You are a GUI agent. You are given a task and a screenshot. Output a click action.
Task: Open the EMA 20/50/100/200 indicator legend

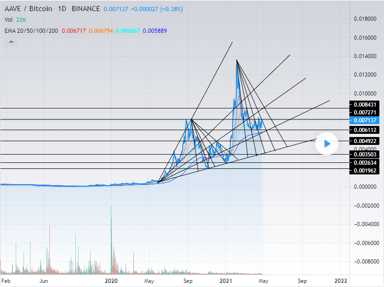click(x=30, y=30)
